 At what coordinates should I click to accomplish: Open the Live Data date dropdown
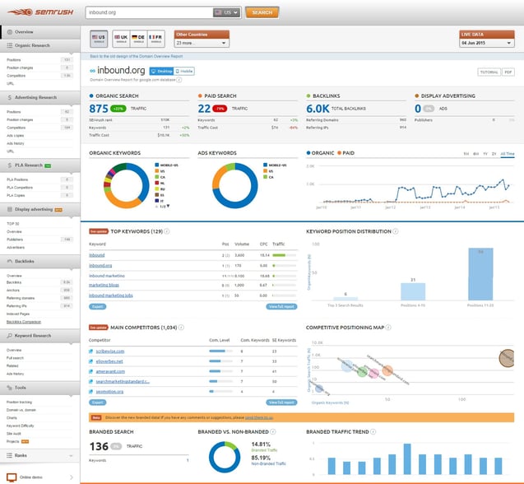coord(487,43)
